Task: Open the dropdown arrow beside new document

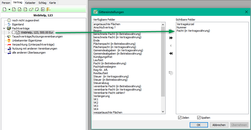Action: point(9,10)
